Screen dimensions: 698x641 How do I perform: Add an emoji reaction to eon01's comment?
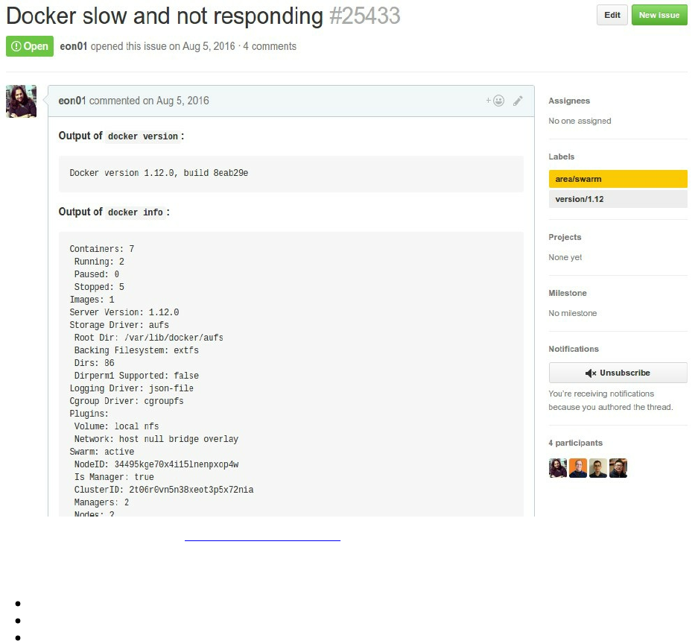[x=495, y=101]
